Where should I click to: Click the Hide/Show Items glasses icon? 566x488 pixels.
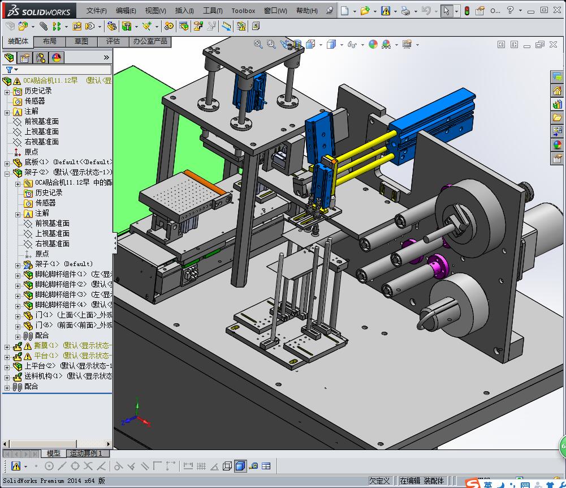(x=352, y=44)
